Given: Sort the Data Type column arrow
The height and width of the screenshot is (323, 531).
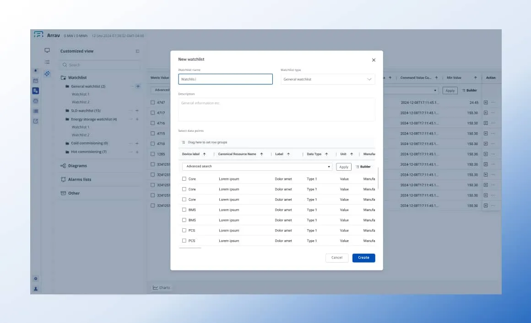Looking at the screenshot, I should click(326, 154).
